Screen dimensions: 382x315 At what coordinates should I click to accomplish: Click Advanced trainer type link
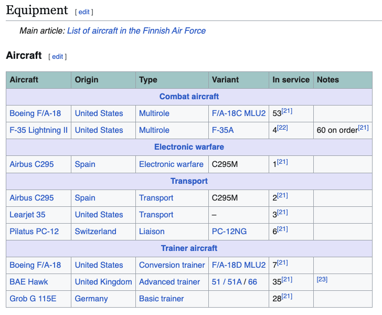coord(169,282)
